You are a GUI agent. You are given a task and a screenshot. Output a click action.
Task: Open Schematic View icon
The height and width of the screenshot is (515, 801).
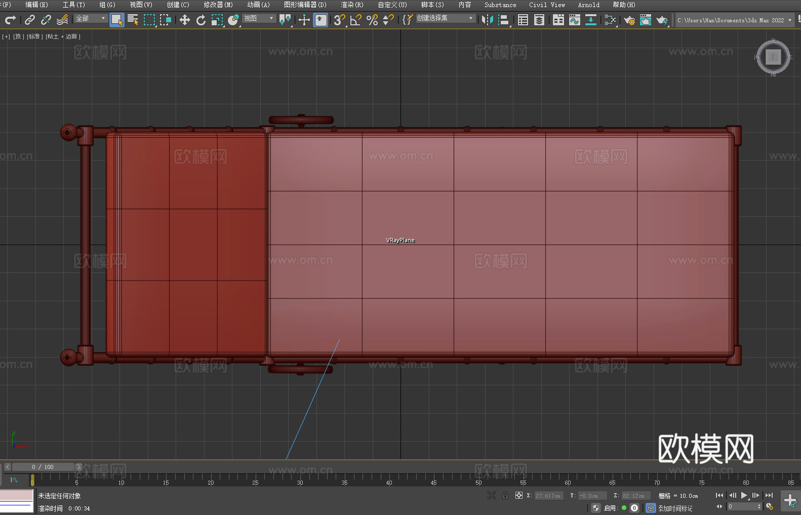pyautogui.click(x=610, y=20)
